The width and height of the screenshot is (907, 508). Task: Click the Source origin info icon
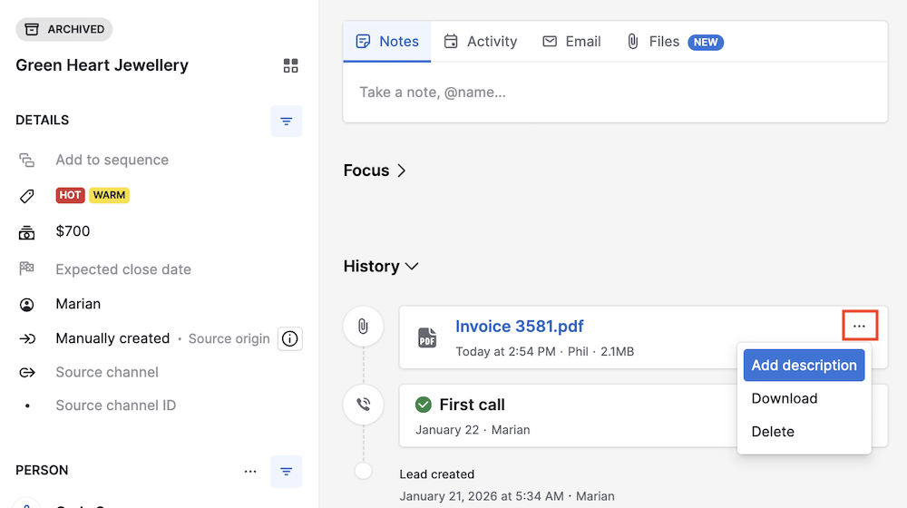click(x=290, y=338)
